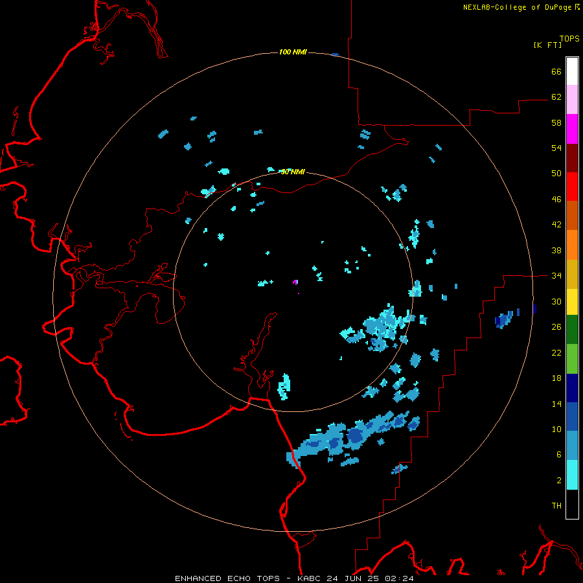Viewport: 583px width, 583px height.
Task: Click the legend value 58
Action: [x=556, y=122]
